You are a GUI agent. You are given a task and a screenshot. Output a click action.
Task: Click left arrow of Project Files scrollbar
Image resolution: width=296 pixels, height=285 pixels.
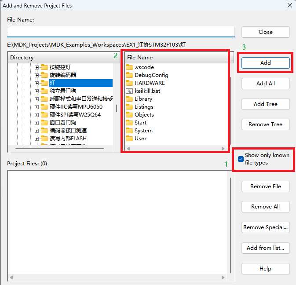point(11,278)
